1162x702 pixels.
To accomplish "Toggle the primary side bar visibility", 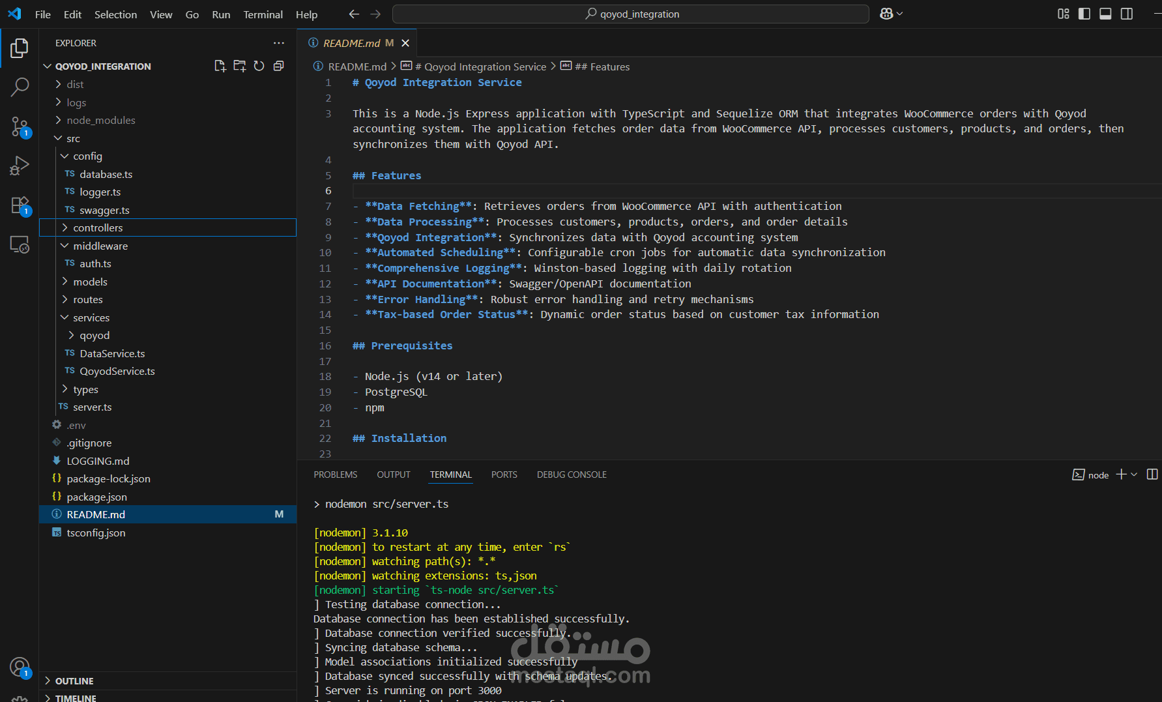I will click(1084, 14).
